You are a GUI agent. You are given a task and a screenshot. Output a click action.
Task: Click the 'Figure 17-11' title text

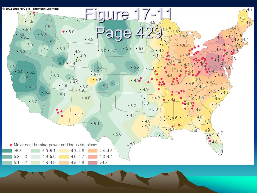click(x=128, y=14)
